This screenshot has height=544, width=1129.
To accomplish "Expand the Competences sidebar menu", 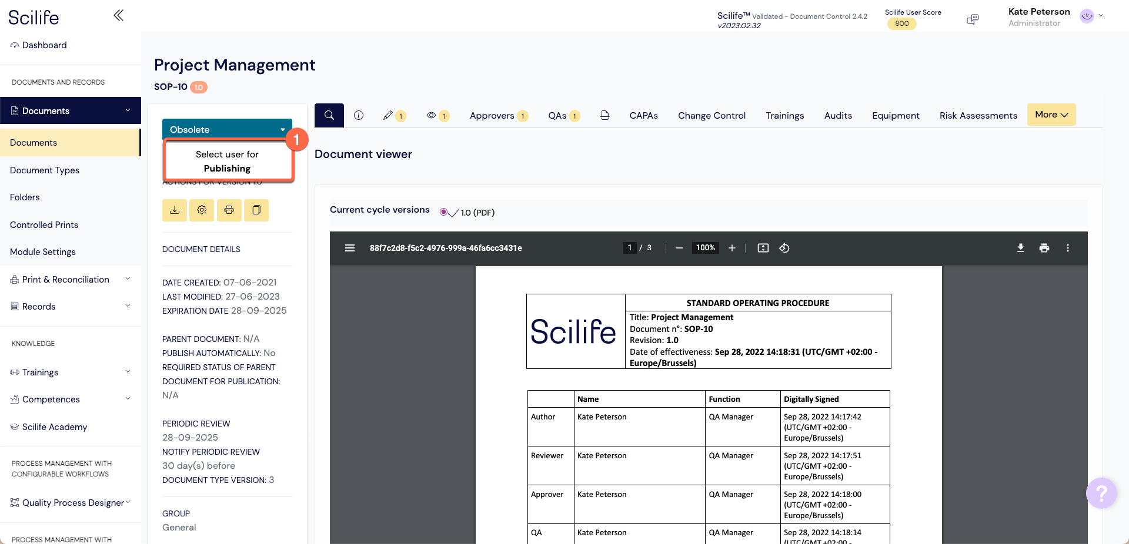I will pos(71,399).
